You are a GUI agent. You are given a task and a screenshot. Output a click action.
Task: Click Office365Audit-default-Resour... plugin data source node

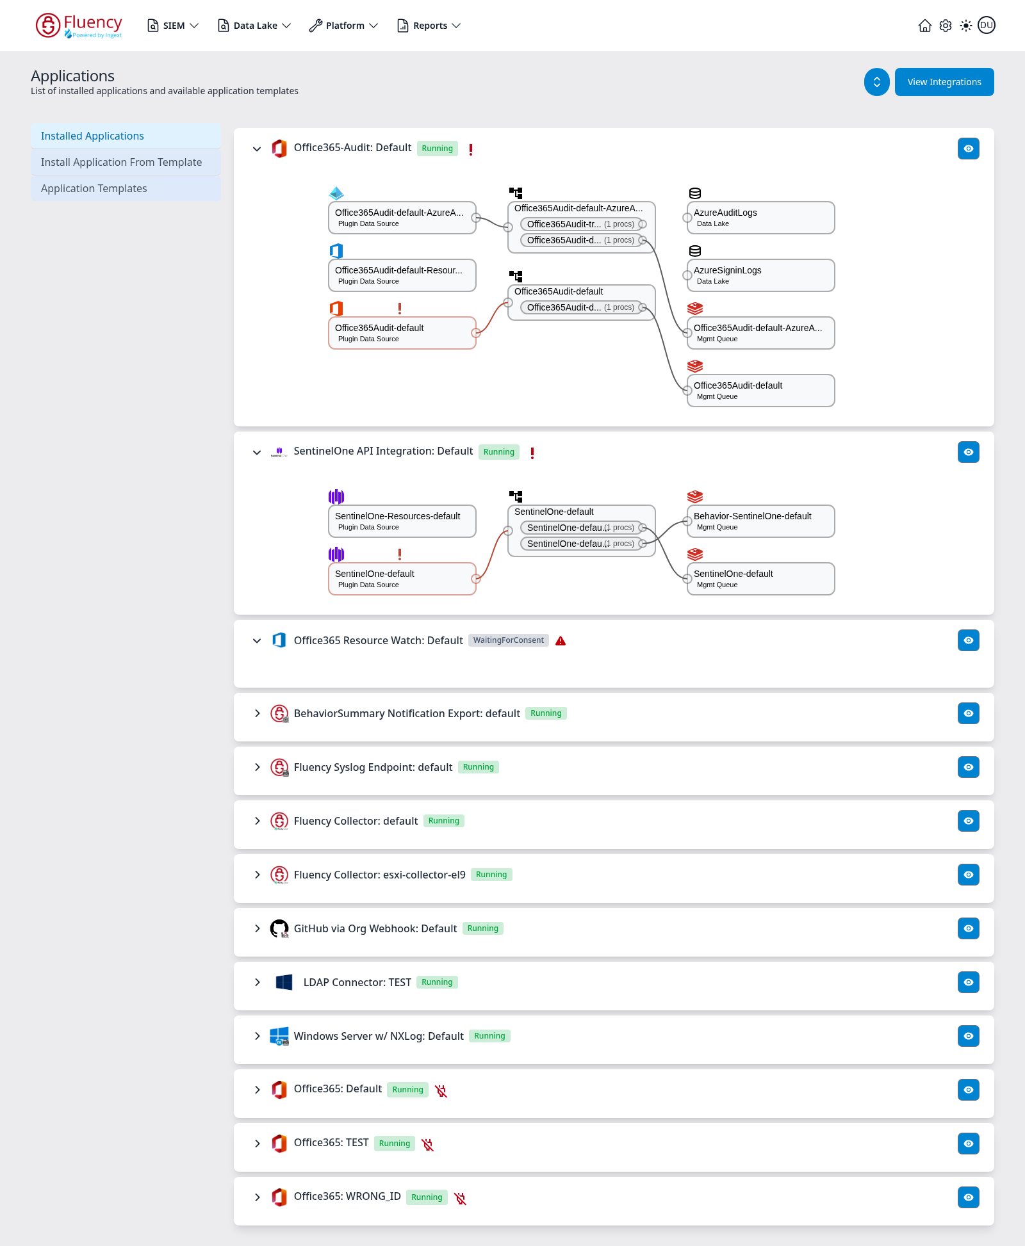coord(402,275)
